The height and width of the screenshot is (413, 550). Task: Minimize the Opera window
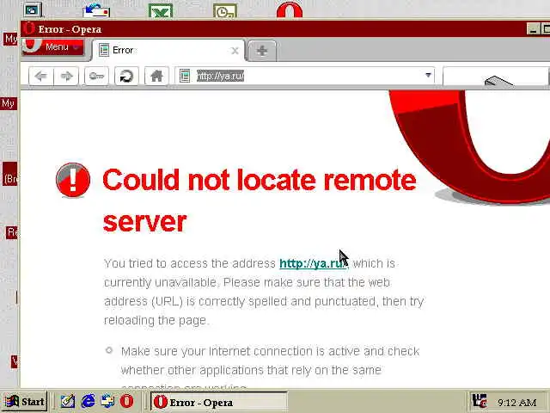(x=533, y=29)
